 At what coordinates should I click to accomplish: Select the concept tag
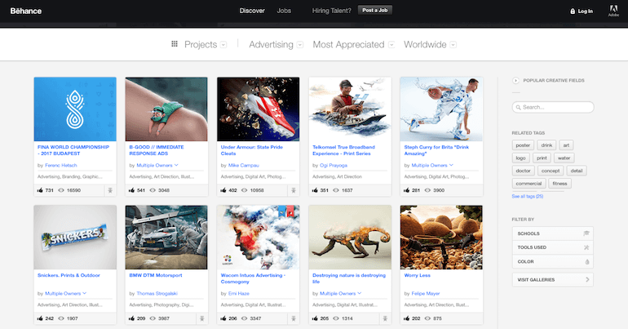[551, 171]
